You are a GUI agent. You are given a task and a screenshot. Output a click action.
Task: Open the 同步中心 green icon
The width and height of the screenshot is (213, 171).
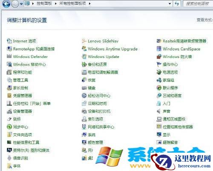[9, 127]
